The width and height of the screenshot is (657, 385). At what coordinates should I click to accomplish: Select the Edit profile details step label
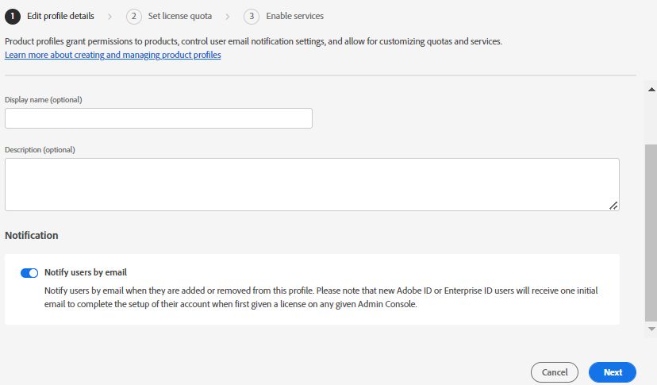60,16
